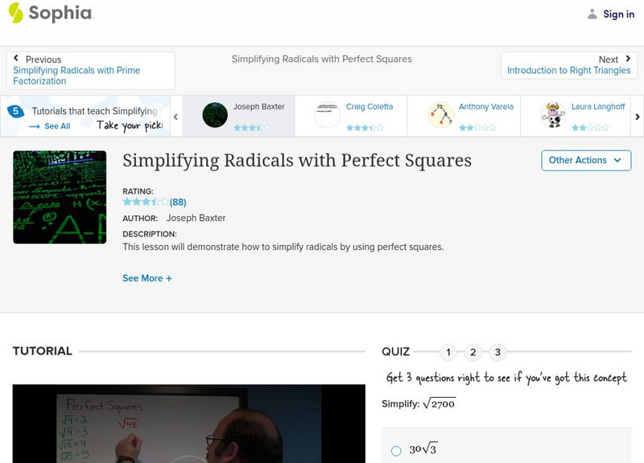Expand the description with See More

(147, 277)
